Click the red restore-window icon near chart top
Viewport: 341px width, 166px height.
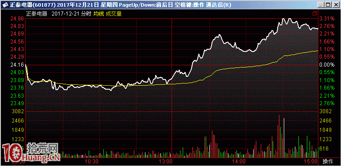click(314, 14)
